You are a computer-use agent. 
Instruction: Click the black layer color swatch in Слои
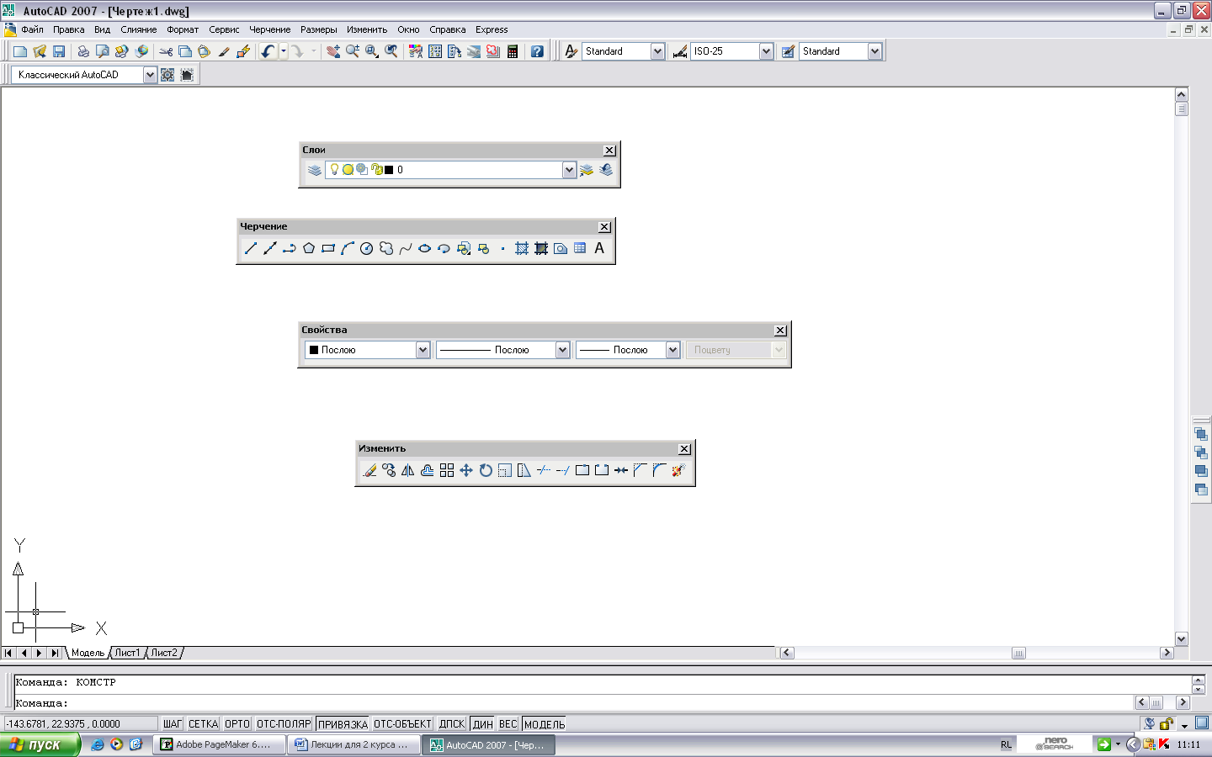[x=389, y=170]
